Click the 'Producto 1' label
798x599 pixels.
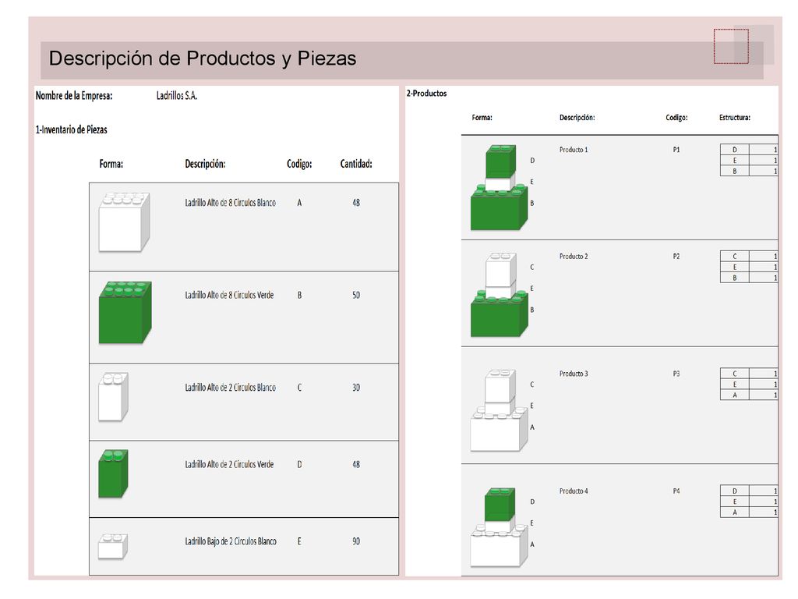click(574, 150)
